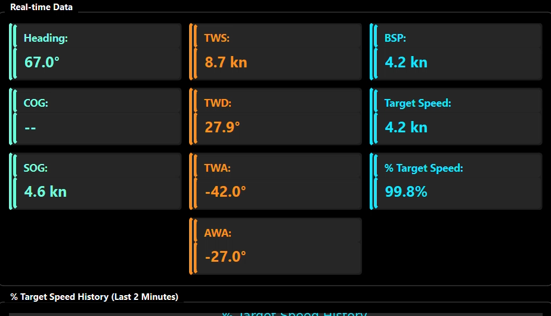Click the AWA value -27.0°

[225, 257]
